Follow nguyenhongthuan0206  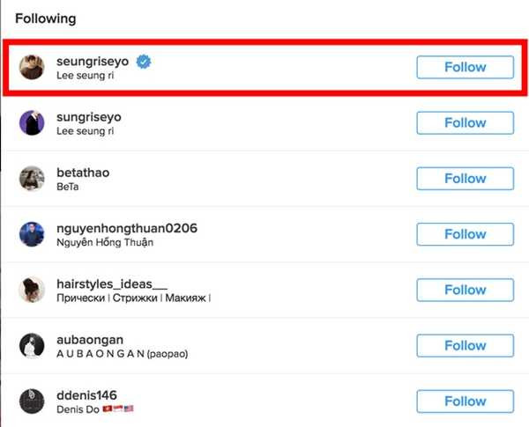(465, 234)
